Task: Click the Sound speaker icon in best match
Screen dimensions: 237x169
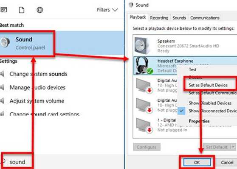Action: click(x=5, y=42)
